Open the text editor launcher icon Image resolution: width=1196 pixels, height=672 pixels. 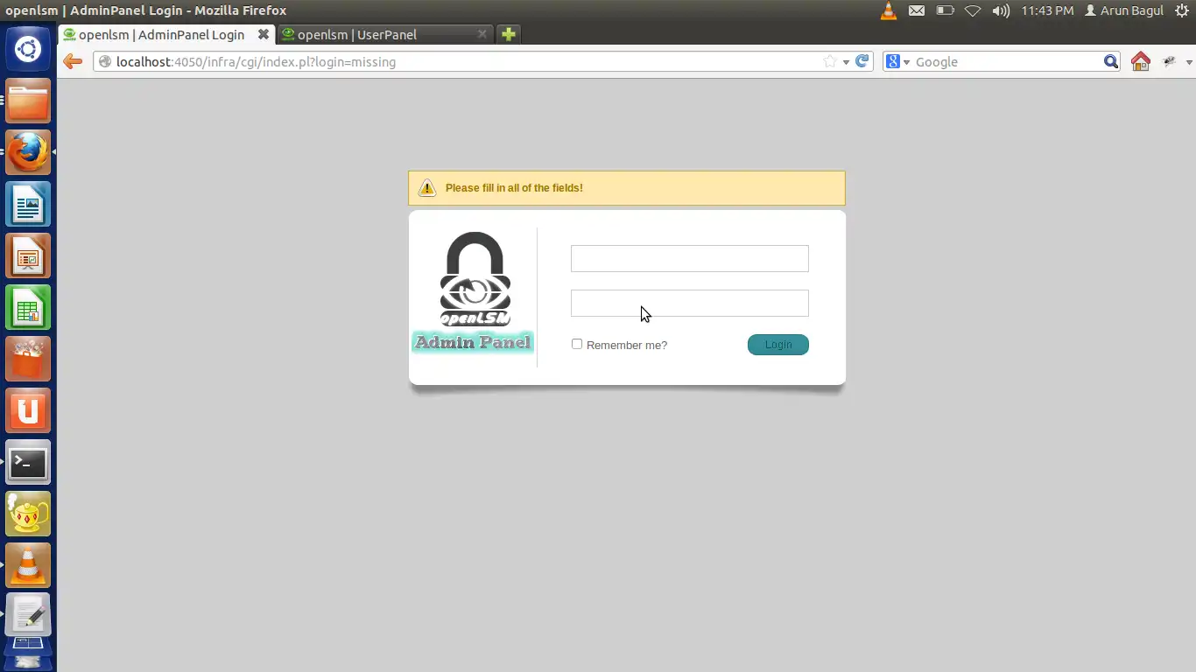point(28,614)
